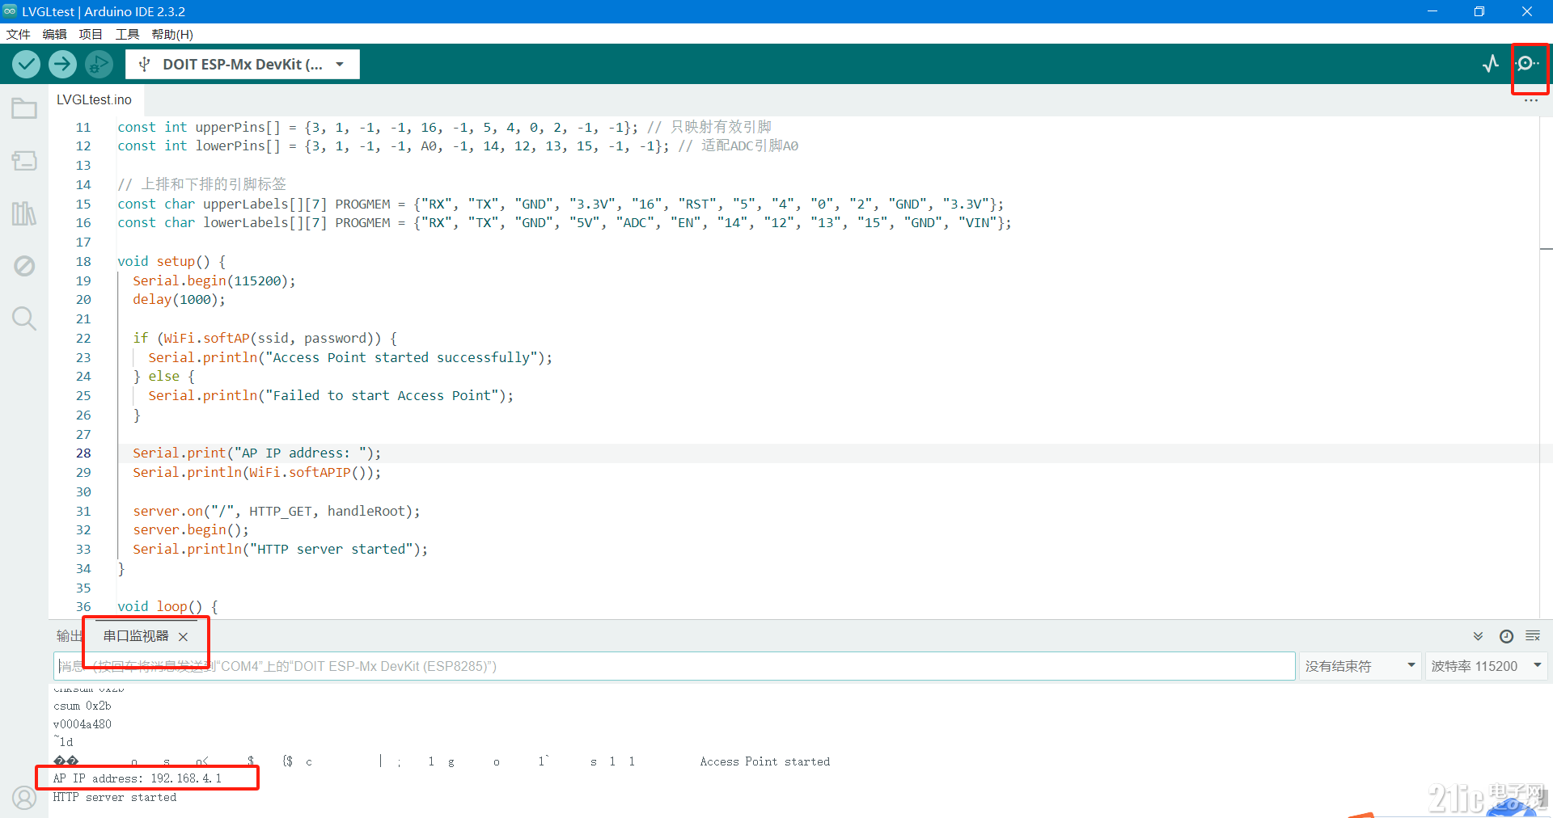Click the delay(1000) code line
This screenshot has width=1553, height=818.
coord(179,300)
